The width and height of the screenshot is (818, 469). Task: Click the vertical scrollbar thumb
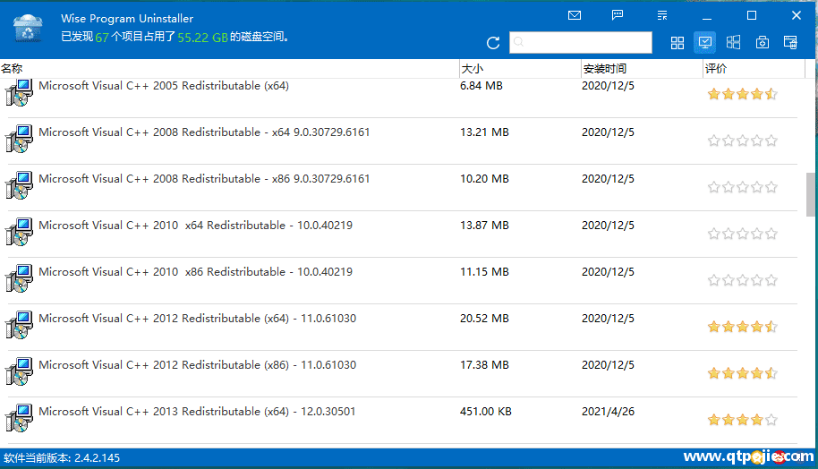[810, 194]
